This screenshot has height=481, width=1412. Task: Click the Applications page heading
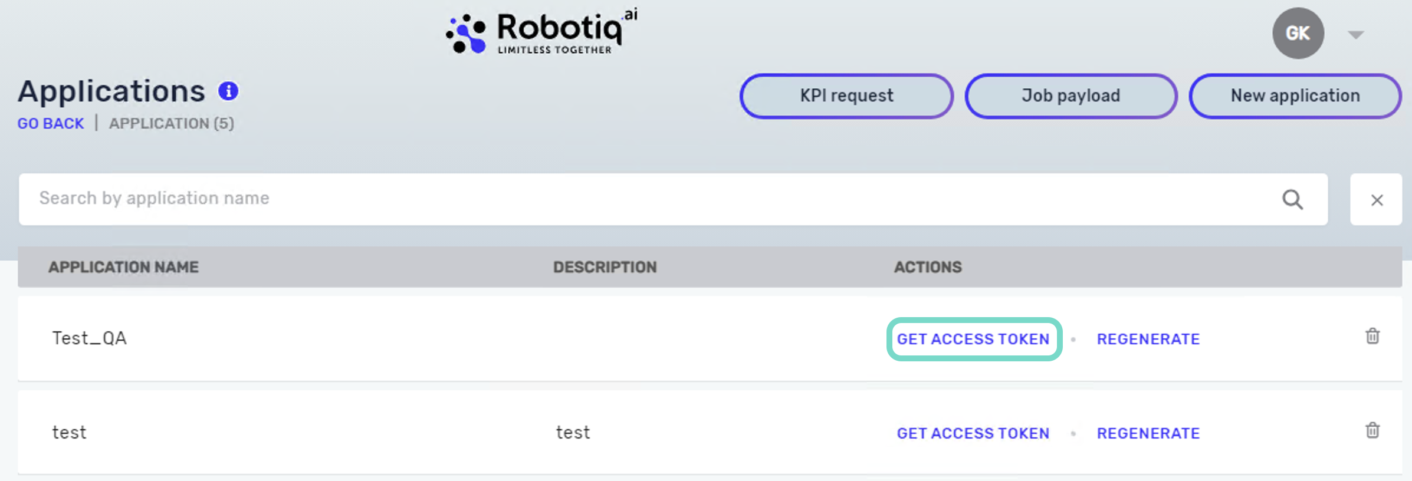pyautogui.click(x=111, y=91)
